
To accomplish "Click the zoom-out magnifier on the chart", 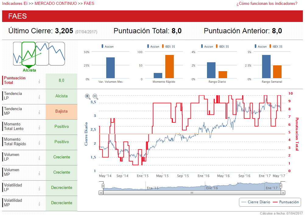I will [95, 96].
